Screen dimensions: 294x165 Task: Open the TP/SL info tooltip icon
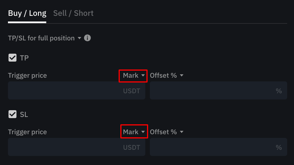click(x=87, y=38)
